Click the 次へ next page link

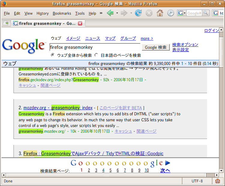[165, 170]
